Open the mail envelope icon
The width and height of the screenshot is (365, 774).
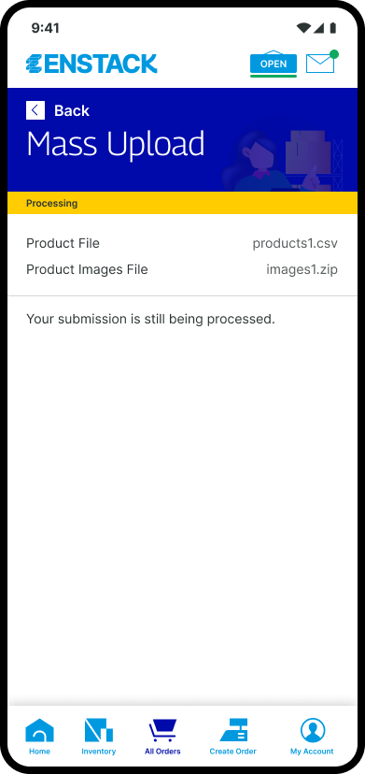tap(320, 64)
